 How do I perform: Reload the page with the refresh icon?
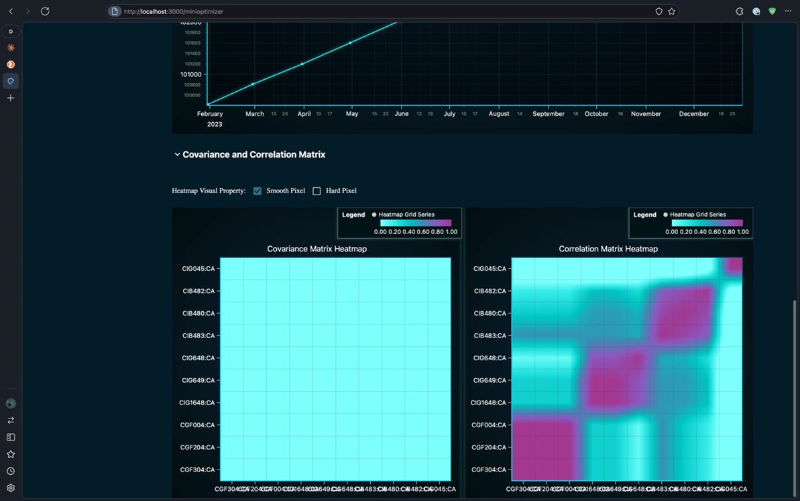[45, 11]
